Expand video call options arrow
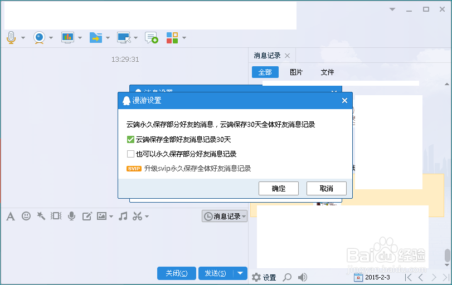This screenshot has height=285, width=452. point(51,38)
